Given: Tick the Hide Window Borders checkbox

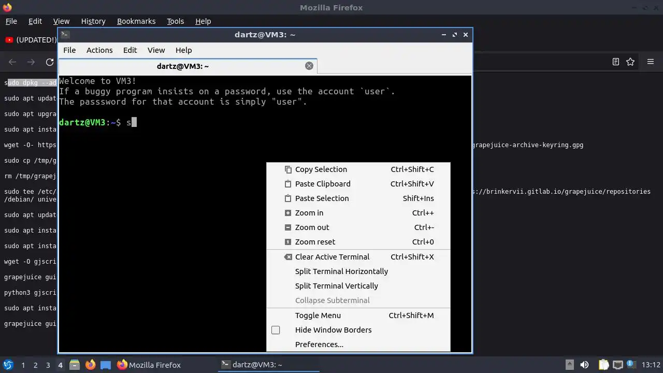Looking at the screenshot, I should click(x=276, y=330).
